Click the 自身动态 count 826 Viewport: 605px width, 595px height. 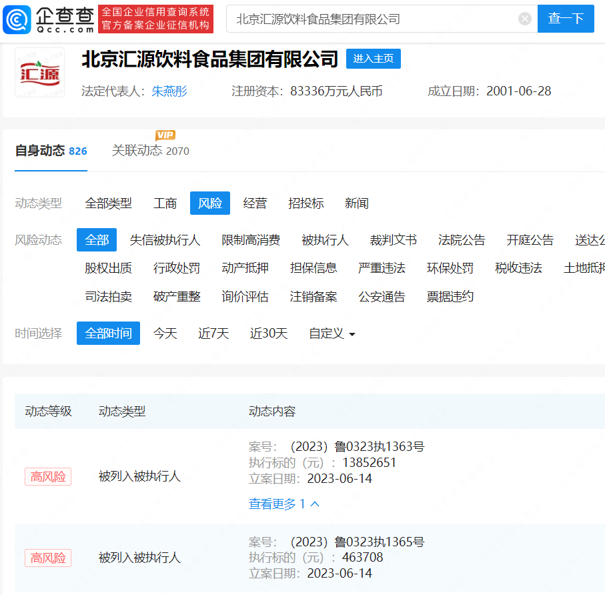pos(77,151)
